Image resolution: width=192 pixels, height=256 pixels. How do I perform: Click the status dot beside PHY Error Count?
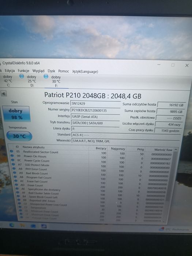point(14,169)
